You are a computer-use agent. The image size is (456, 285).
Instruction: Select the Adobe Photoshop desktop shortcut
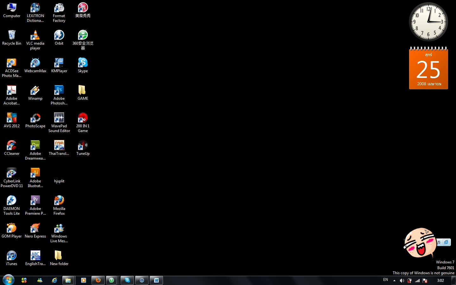point(59,95)
